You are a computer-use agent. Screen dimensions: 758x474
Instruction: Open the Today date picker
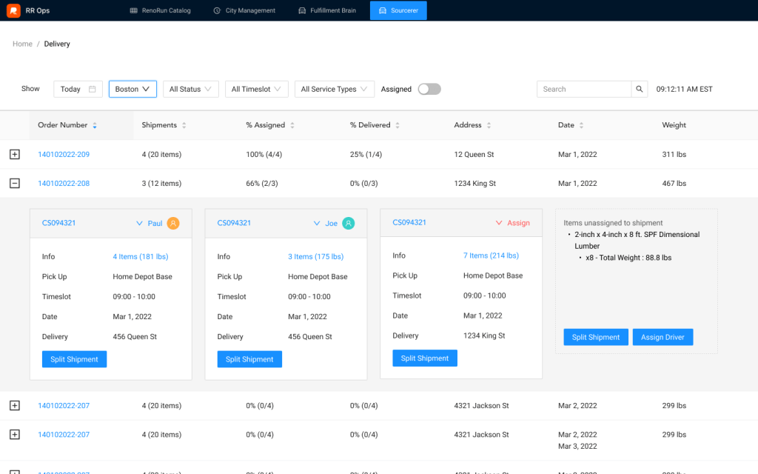coord(78,89)
